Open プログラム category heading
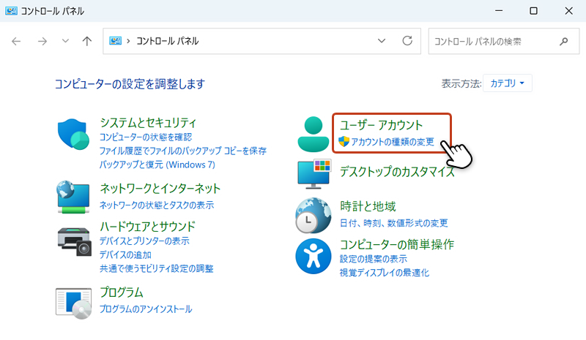The height and width of the screenshot is (340, 586). [x=122, y=292]
